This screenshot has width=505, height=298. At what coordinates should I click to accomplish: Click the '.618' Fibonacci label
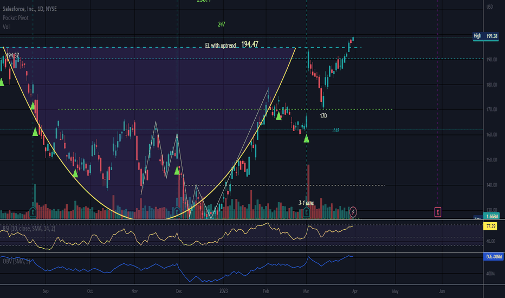point(335,130)
